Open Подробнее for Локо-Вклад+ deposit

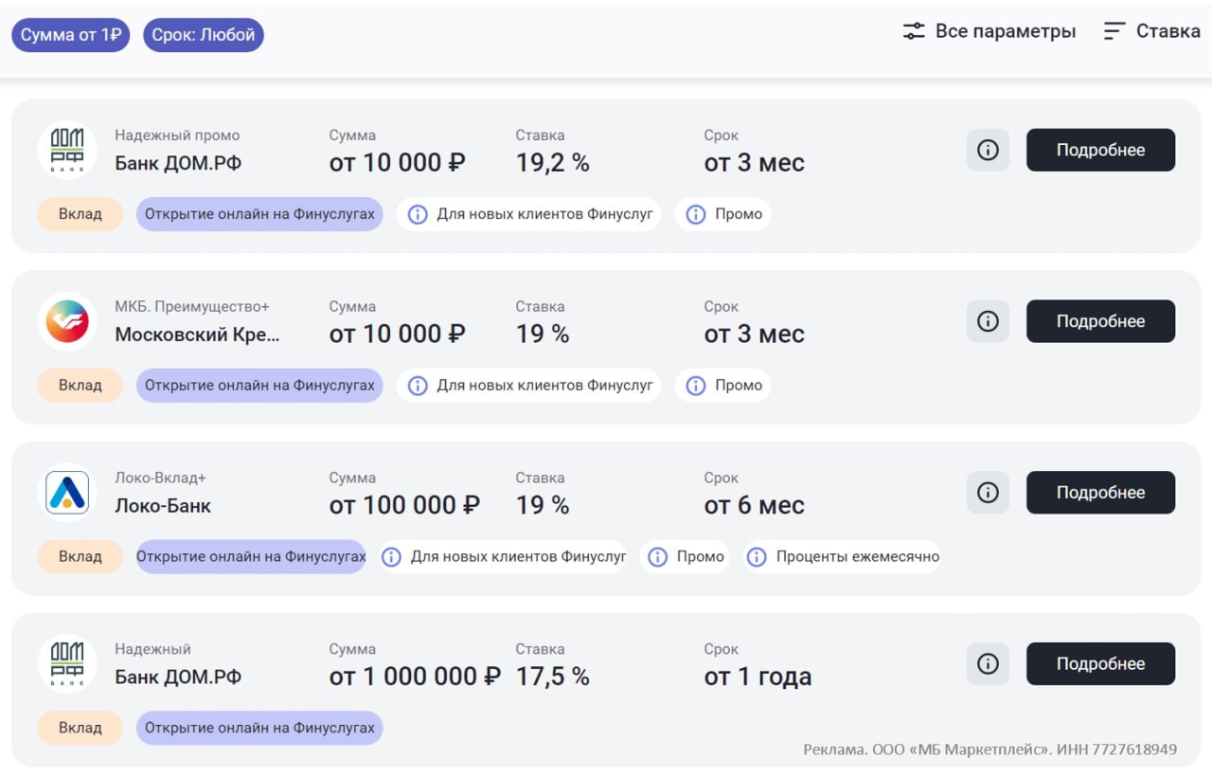click(x=1100, y=493)
